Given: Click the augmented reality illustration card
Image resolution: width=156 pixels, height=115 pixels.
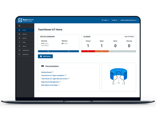Looking at the screenshot, I should (119, 77).
